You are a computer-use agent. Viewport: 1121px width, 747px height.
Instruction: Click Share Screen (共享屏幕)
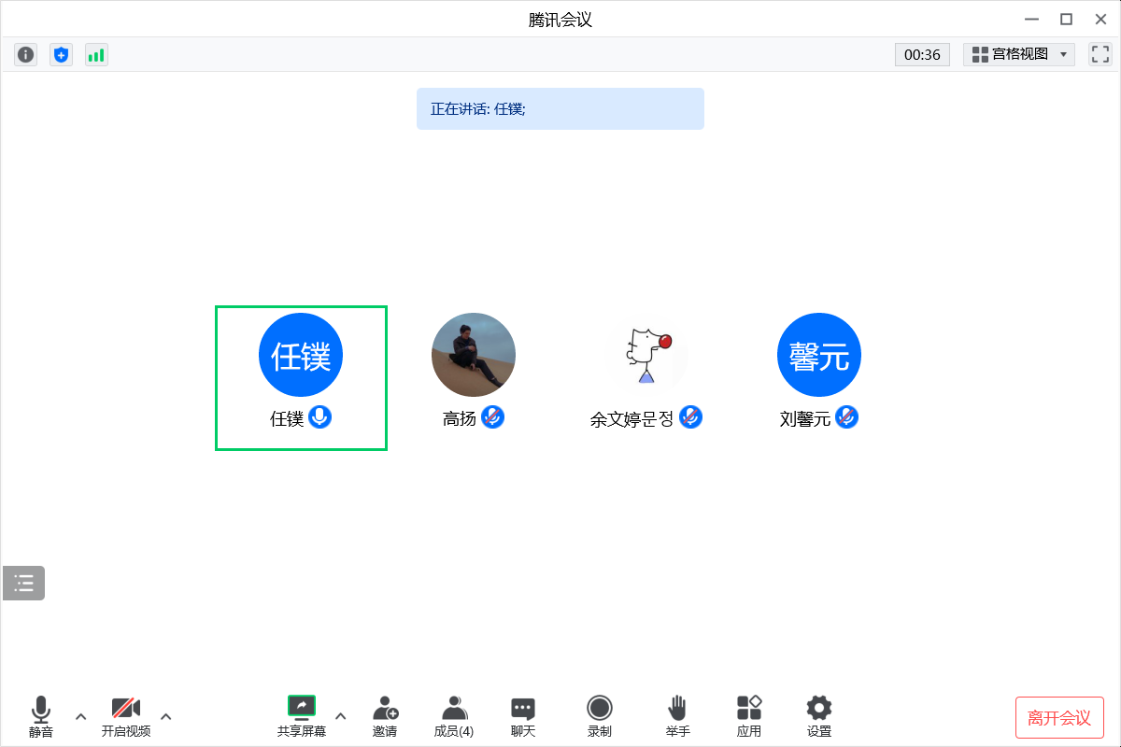click(x=302, y=716)
